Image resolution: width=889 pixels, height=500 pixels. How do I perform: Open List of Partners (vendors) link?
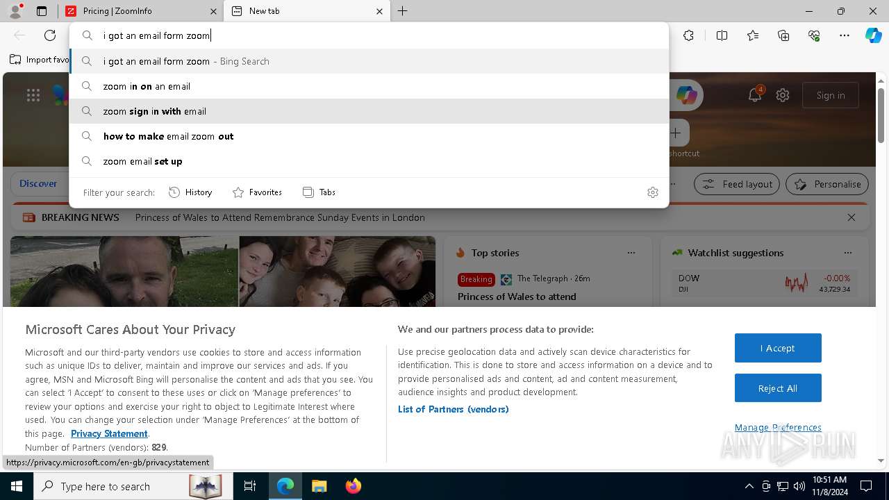454,409
